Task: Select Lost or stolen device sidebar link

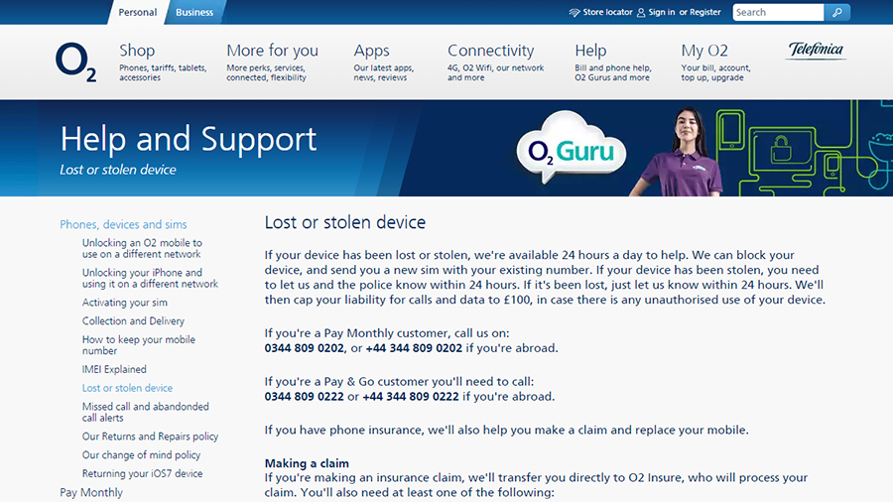Action: click(x=127, y=388)
